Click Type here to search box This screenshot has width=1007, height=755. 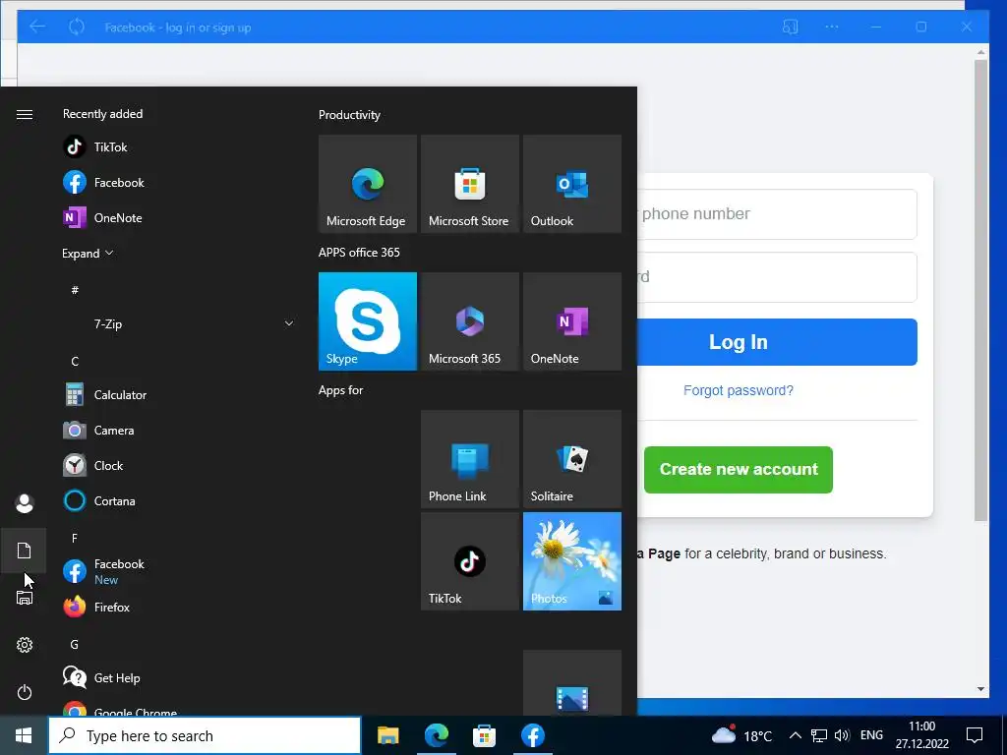(205, 735)
